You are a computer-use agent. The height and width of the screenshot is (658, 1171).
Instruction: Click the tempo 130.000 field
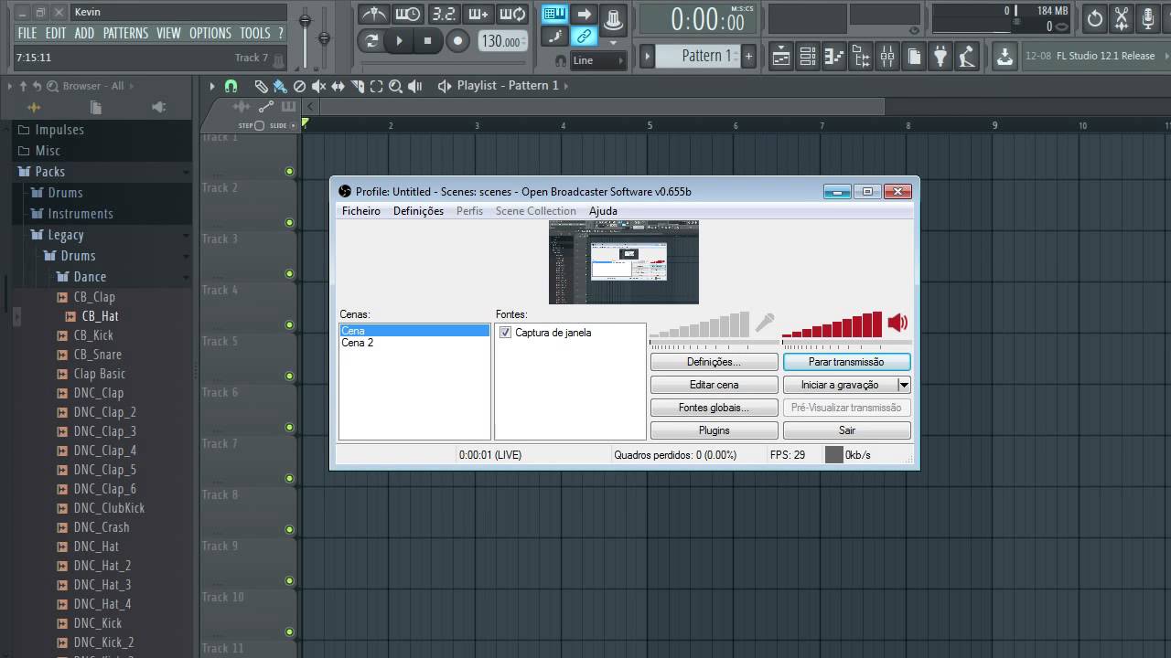(x=501, y=41)
